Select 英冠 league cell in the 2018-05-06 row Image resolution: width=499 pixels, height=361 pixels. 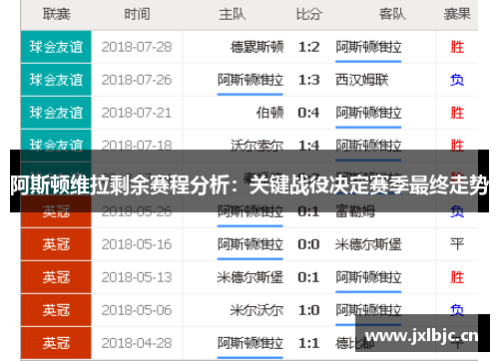tap(56, 310)
